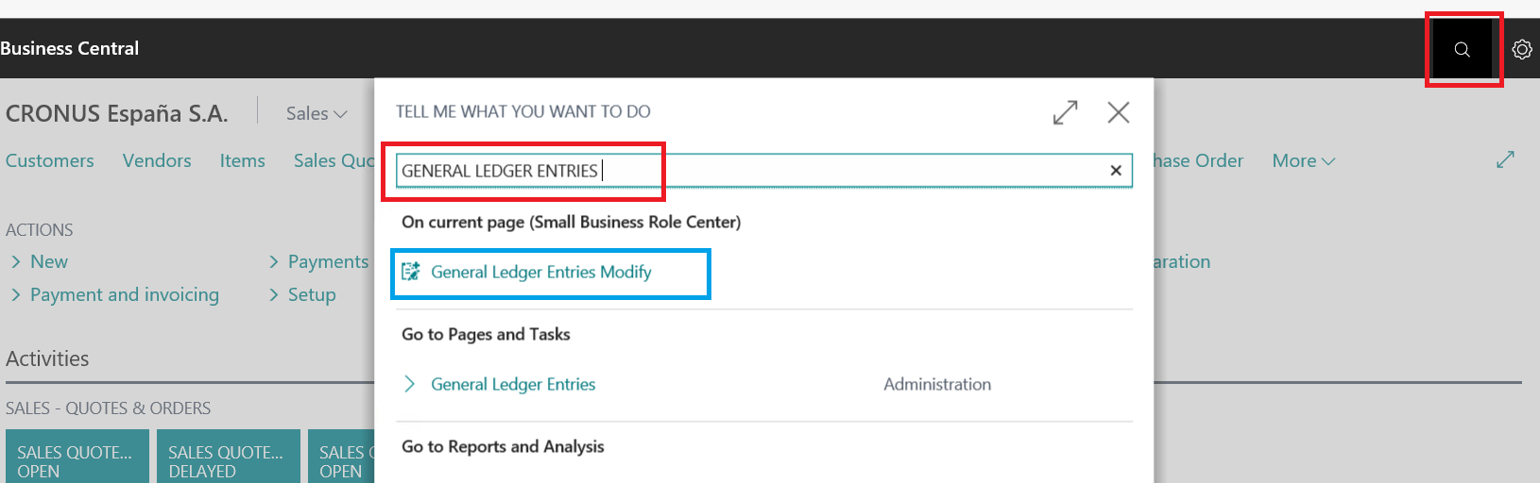Viewport: 1540px width, 483px height.
Task: Select the General Ledger Entries Modify action icon
Action: [411, 272]
